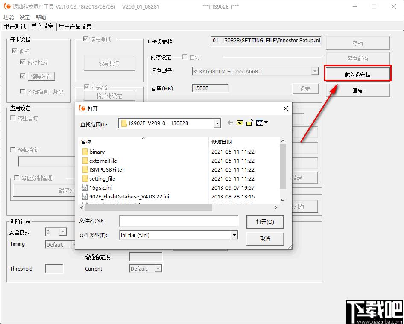The width and height of the screenshot is (404, 324).
Task: Go up one folder level
Action: [x=240, y=123]
